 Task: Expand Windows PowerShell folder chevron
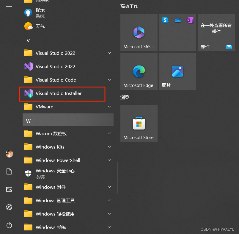click(x=109, y=160)
